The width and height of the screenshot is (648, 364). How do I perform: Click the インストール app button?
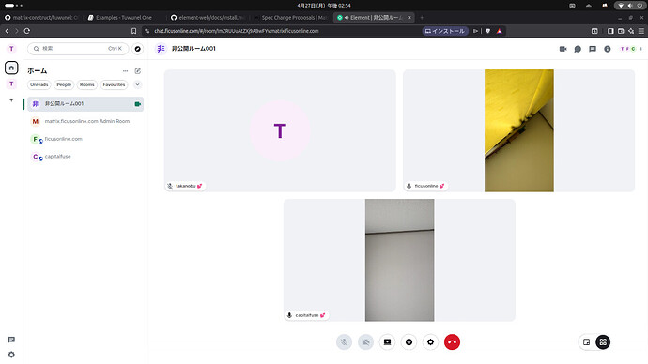[445, 31]
